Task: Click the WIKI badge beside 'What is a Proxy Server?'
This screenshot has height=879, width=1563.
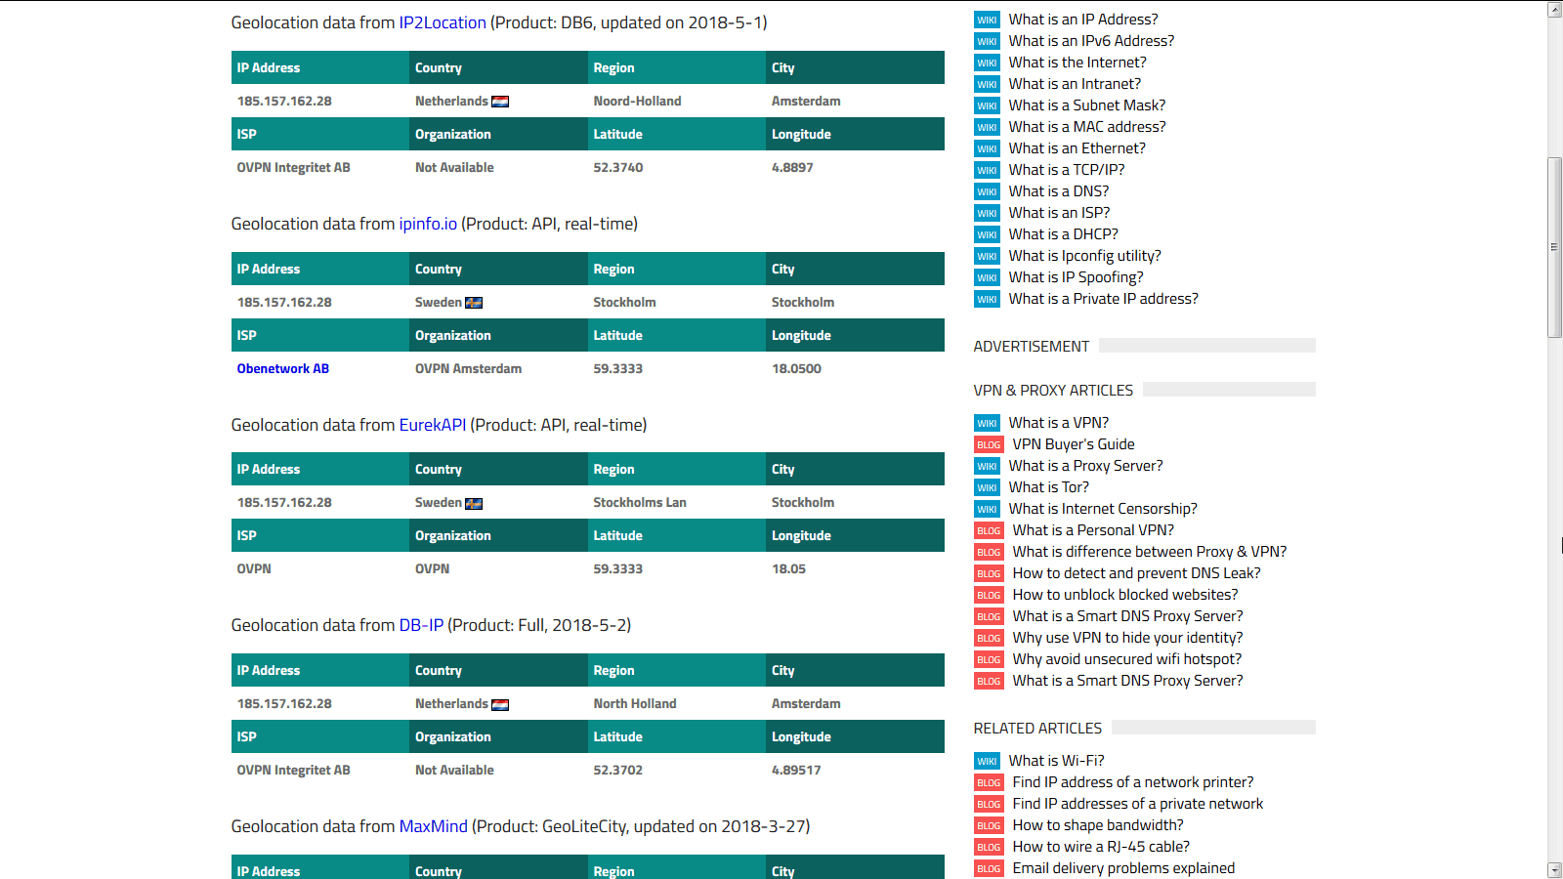Action: pos(987,466)
